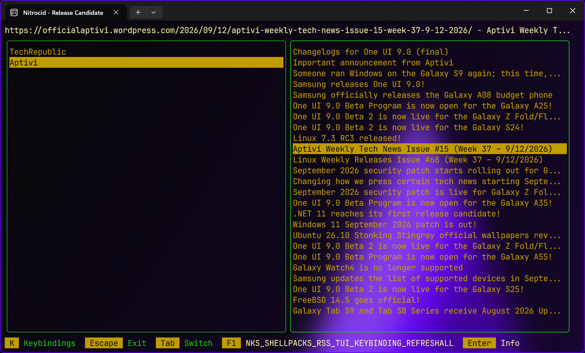Select 'Galaxy Watch4 is no longer supported' article
The height and width of the screenshot is (353, 585).
(x=430, y=268)
